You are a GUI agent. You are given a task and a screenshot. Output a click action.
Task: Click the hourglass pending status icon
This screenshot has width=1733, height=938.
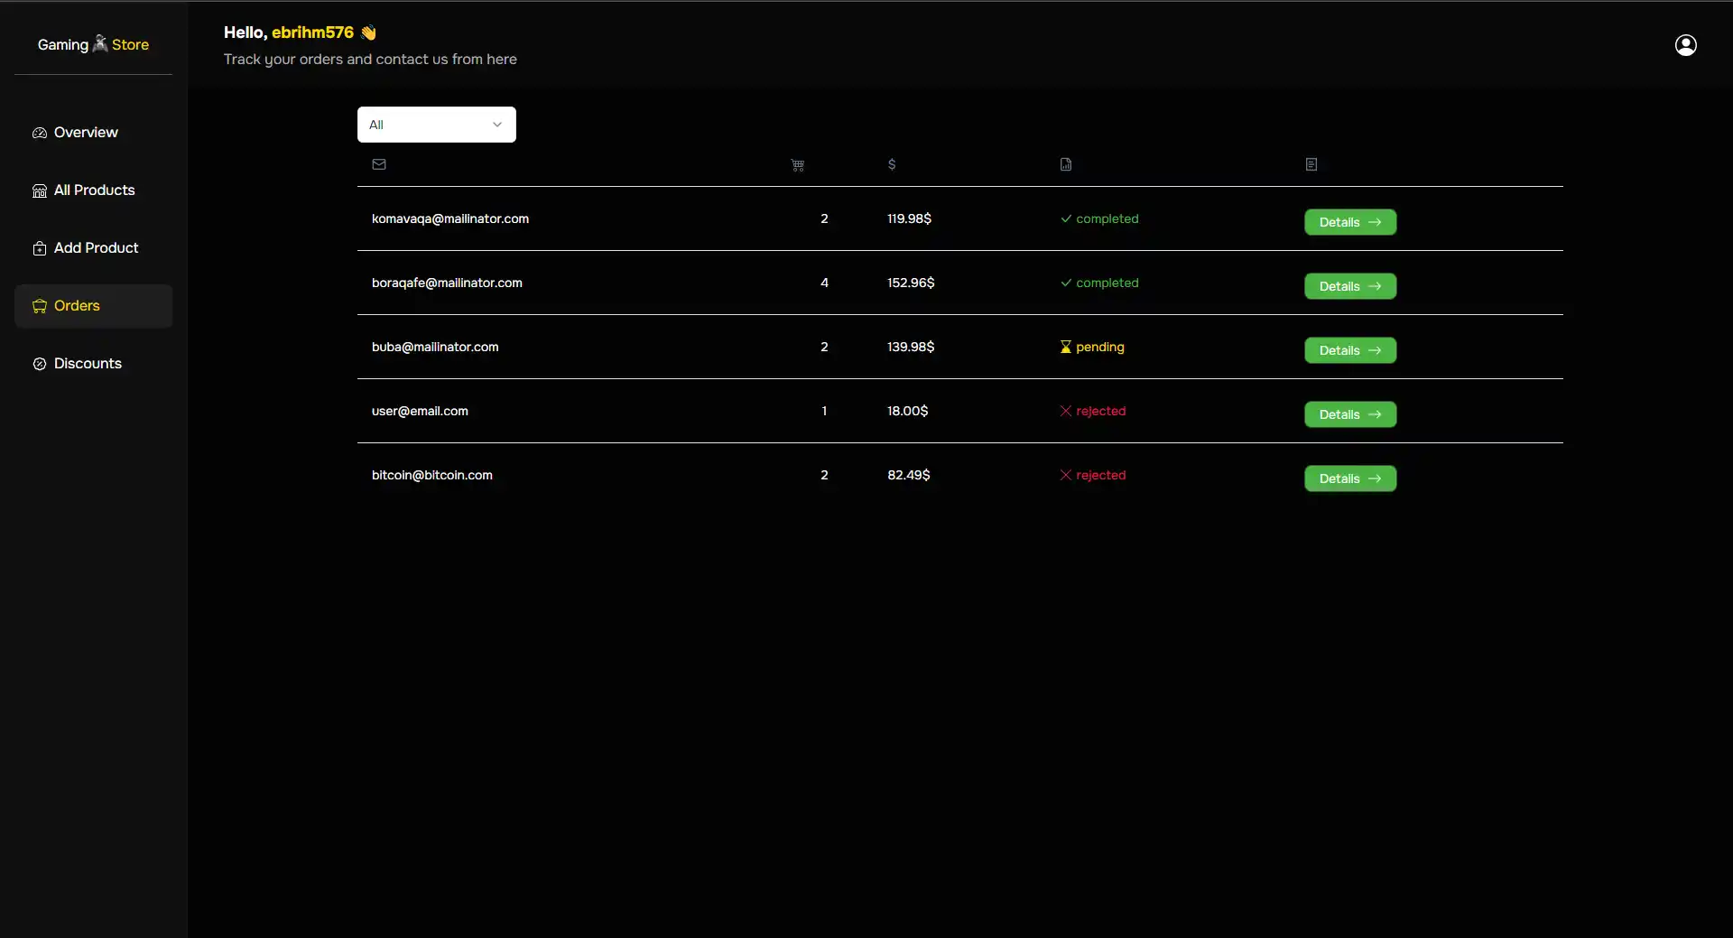(x=1065, y=347)
